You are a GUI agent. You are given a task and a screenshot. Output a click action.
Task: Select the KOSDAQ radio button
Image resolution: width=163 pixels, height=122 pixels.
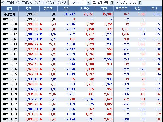(18, 3)
